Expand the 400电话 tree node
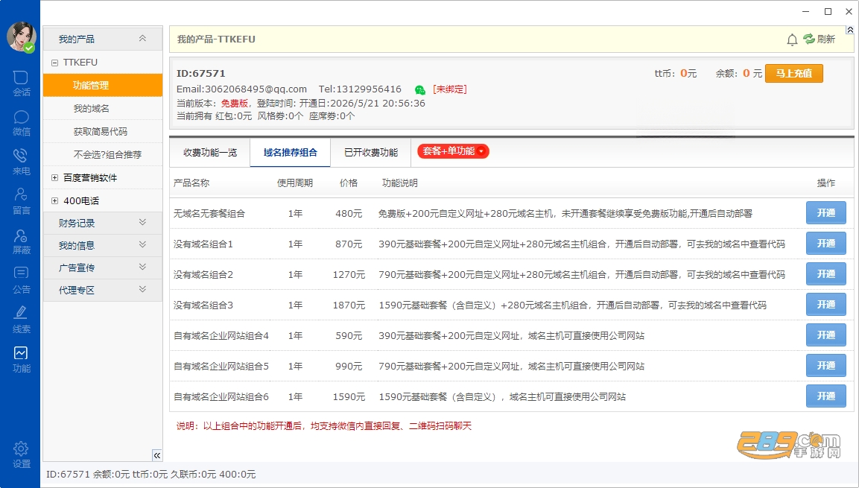The image size is (859, 488). 54,200
